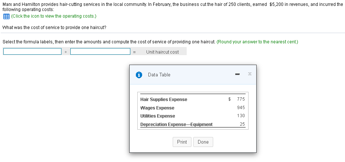Minimize the Data Table popup
Screen dimensions: 345x162
237,75
